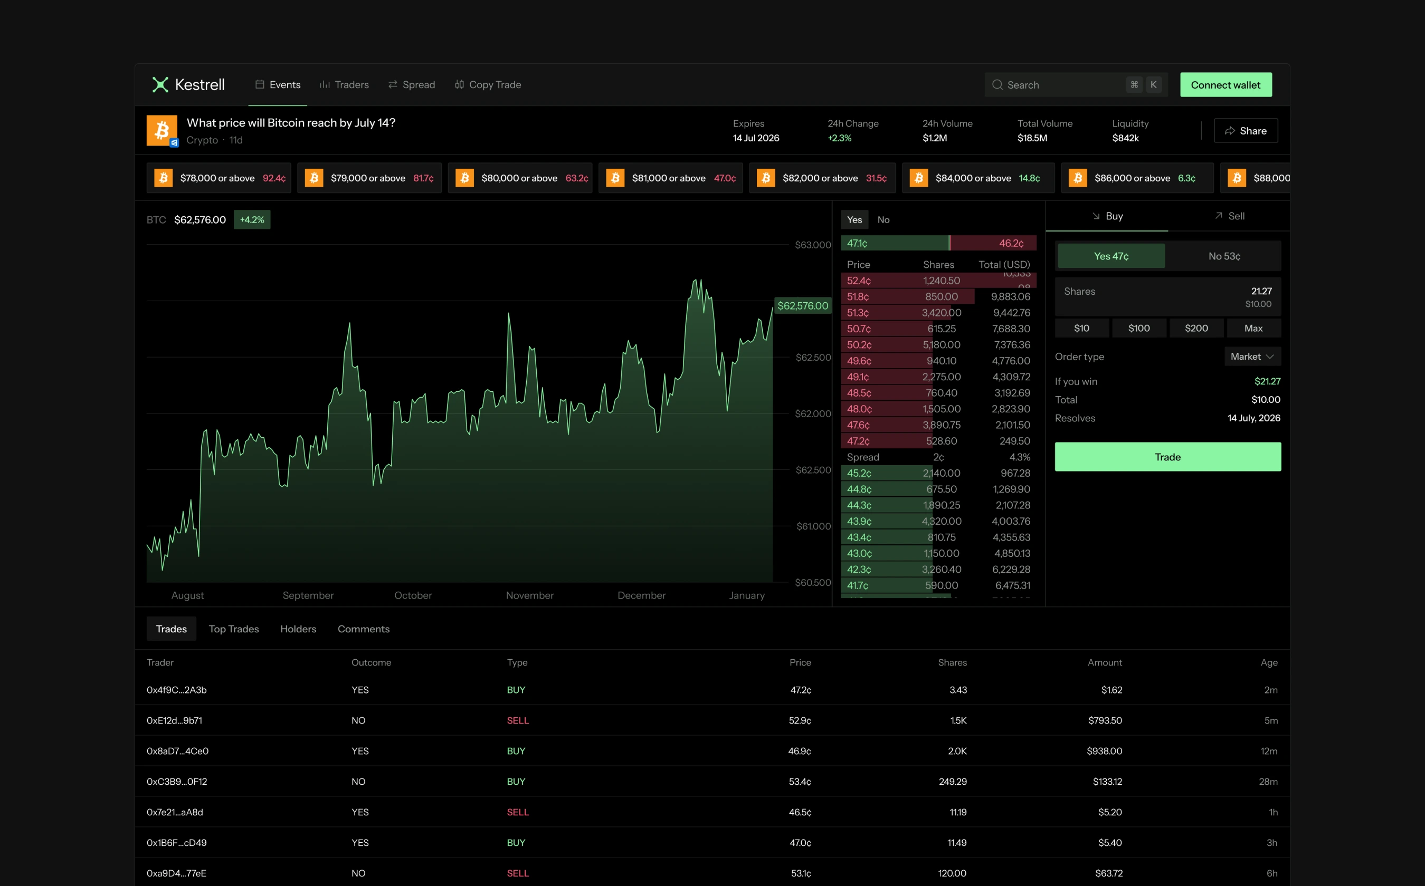Viewport: 1425px width, 886px height.
Task: Click trader 0x1B6F...cD49
Action: pyautogui.click(x=176, y=842)
